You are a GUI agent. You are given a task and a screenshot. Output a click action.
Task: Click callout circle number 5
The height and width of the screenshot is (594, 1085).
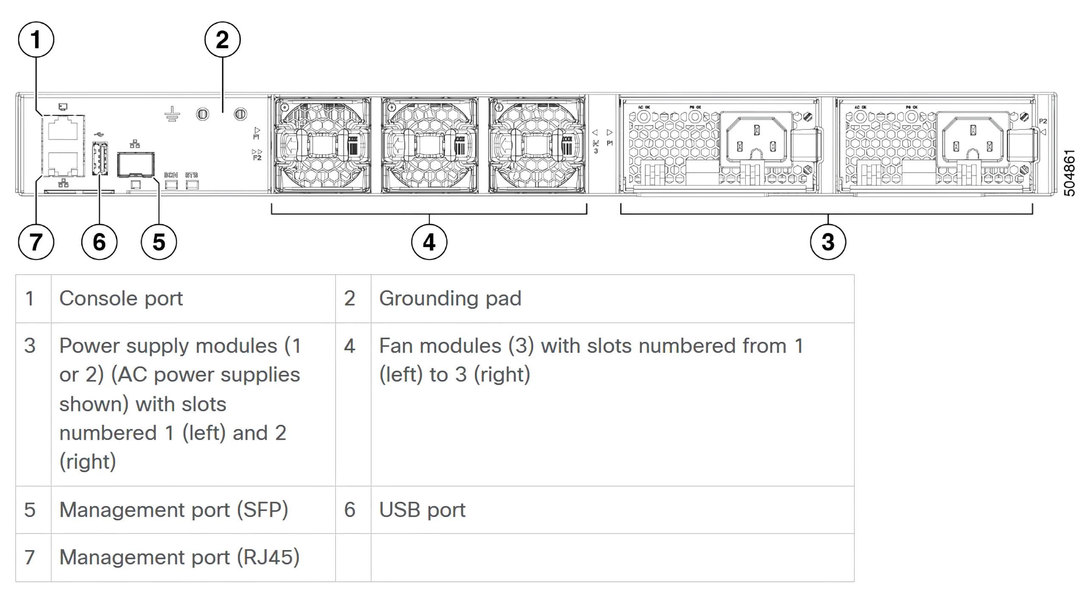point(159,242)
